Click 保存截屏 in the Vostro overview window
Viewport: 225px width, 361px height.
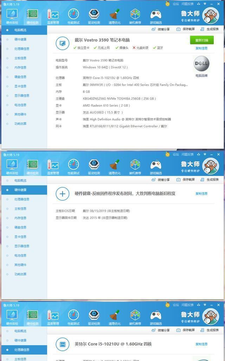pos(186,29)
